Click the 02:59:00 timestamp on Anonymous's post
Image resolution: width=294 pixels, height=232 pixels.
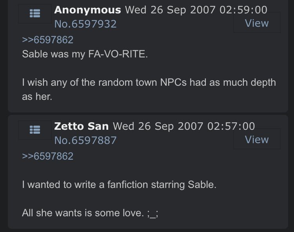243,10
